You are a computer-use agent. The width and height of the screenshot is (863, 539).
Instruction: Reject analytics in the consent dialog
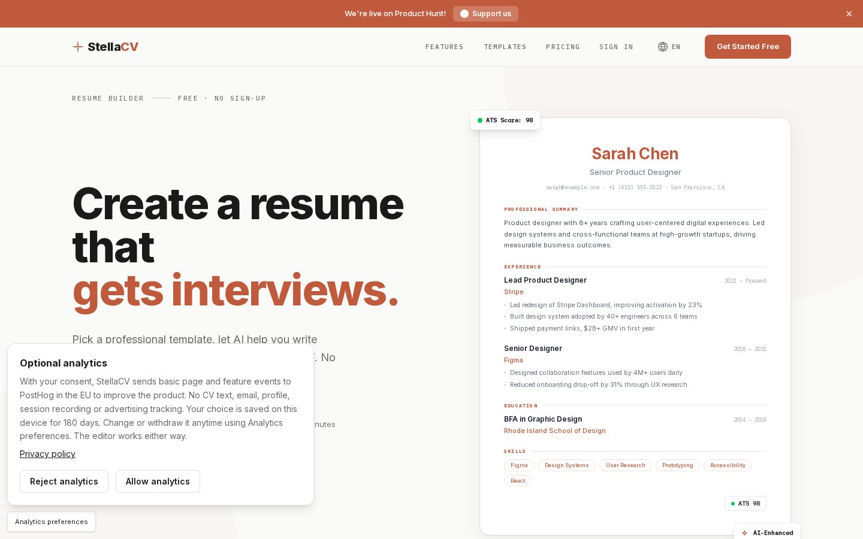64,482
